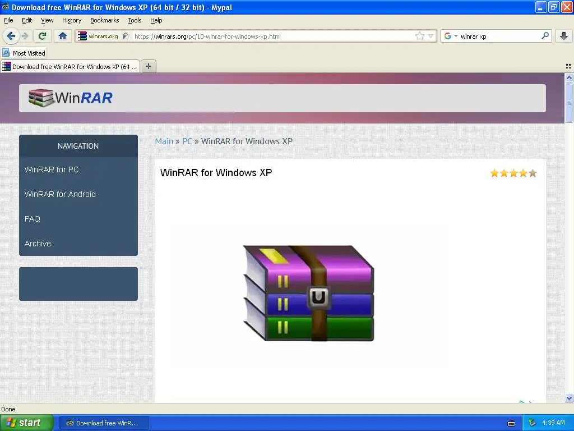This screenshot has height=431, width=574.
Task: Click the scrollbar down arrow
Action: pyautogui.click(x=569, y=398)
